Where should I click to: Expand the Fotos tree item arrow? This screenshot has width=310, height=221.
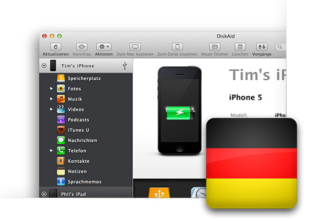tap(51, 88)
